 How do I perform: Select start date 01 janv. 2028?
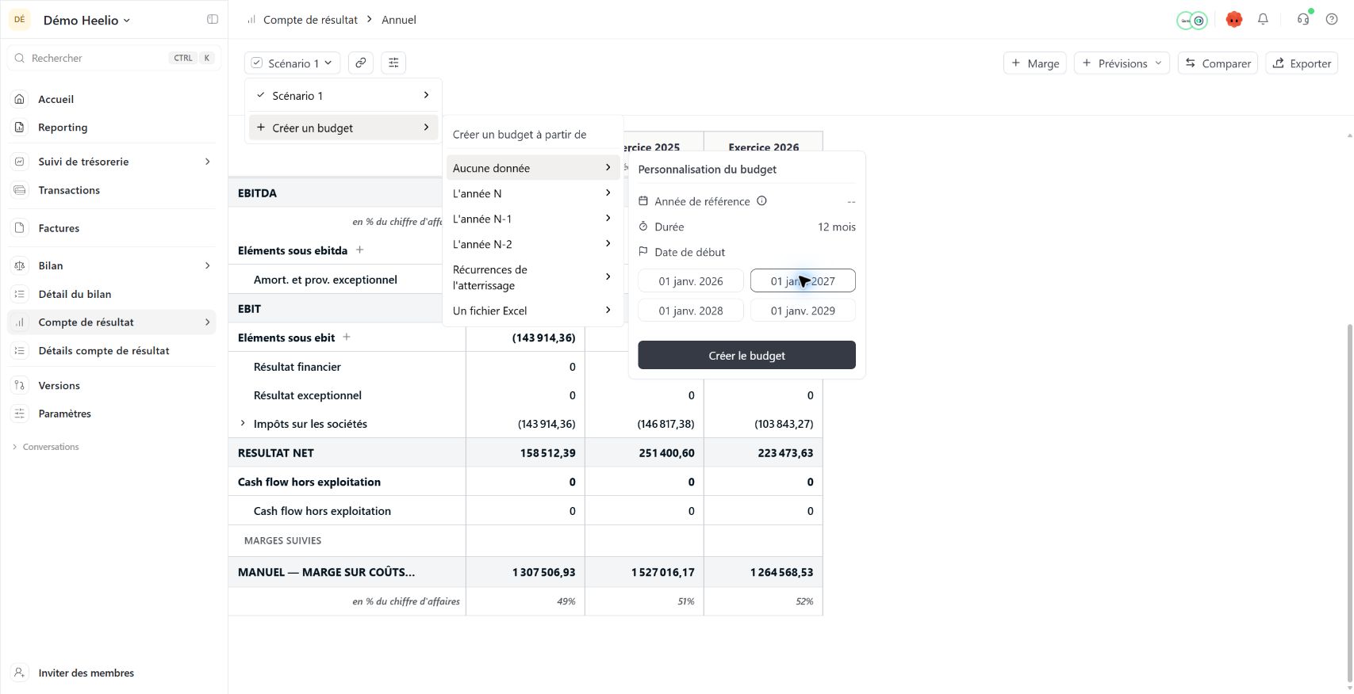tap(691, 311)
